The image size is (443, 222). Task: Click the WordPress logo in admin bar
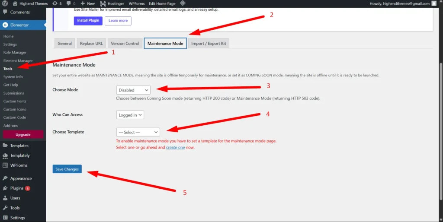[x=5, y=3]
